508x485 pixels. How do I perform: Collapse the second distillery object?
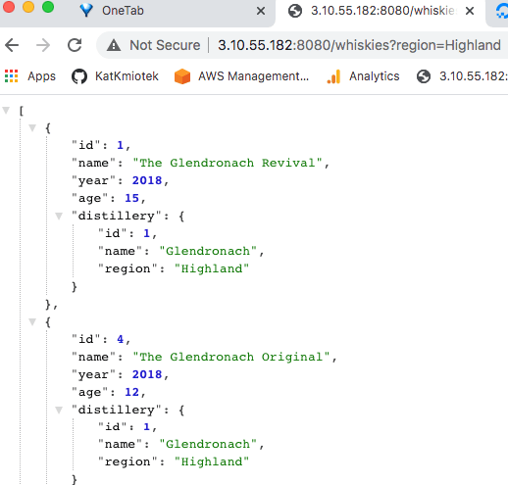[x=59, y=410]
